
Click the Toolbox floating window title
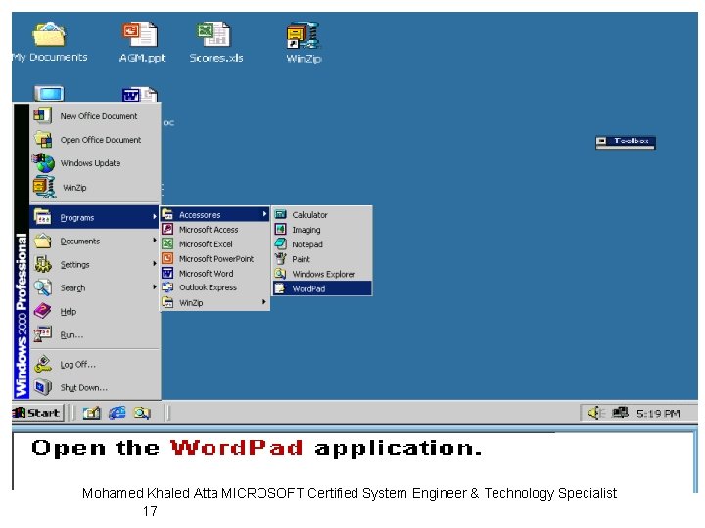632,141
